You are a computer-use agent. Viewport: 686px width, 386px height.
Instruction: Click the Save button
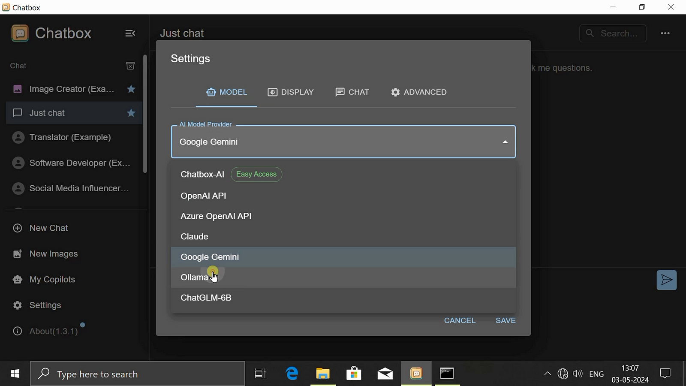coord(505,320)
